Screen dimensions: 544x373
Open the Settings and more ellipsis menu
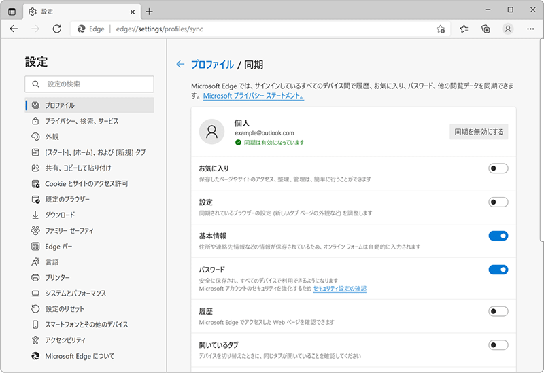pyautogui.click(x=530, y=29)
